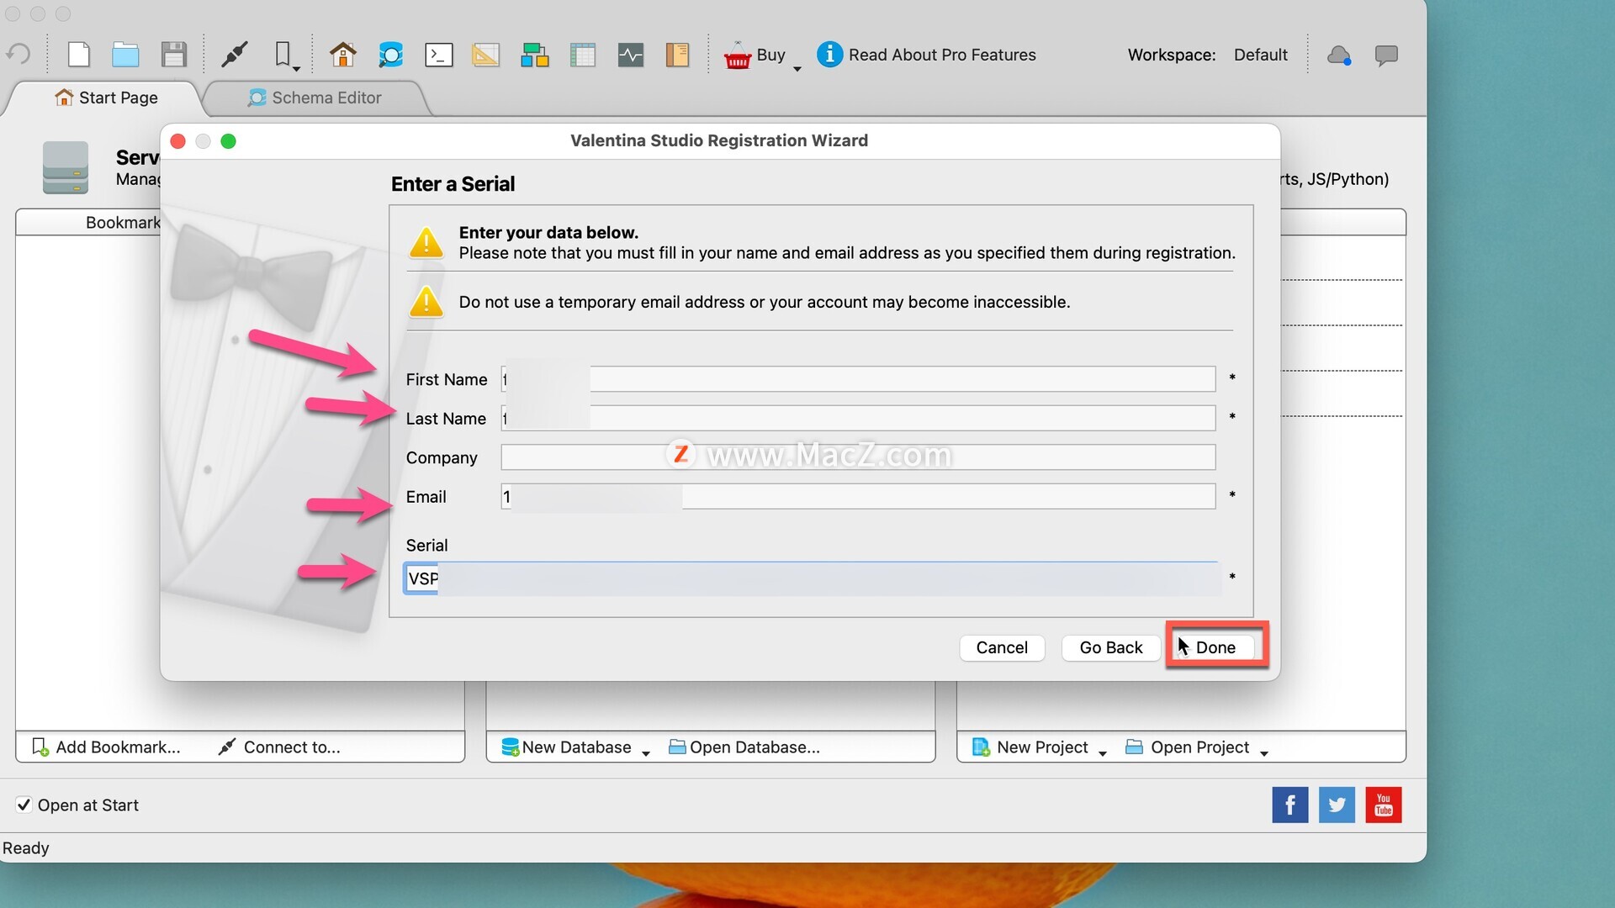Click the Email input field

click(858, 496)
